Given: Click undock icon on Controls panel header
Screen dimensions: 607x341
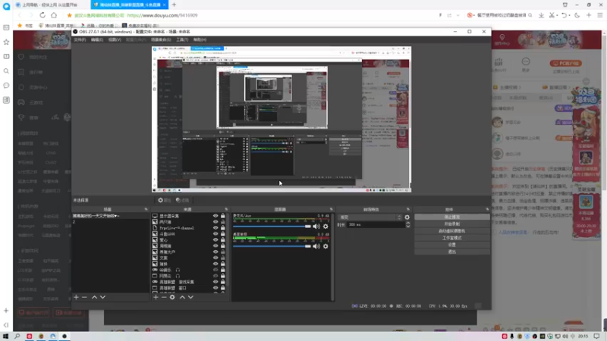Looking at the screenshot, I should [487, 209].
